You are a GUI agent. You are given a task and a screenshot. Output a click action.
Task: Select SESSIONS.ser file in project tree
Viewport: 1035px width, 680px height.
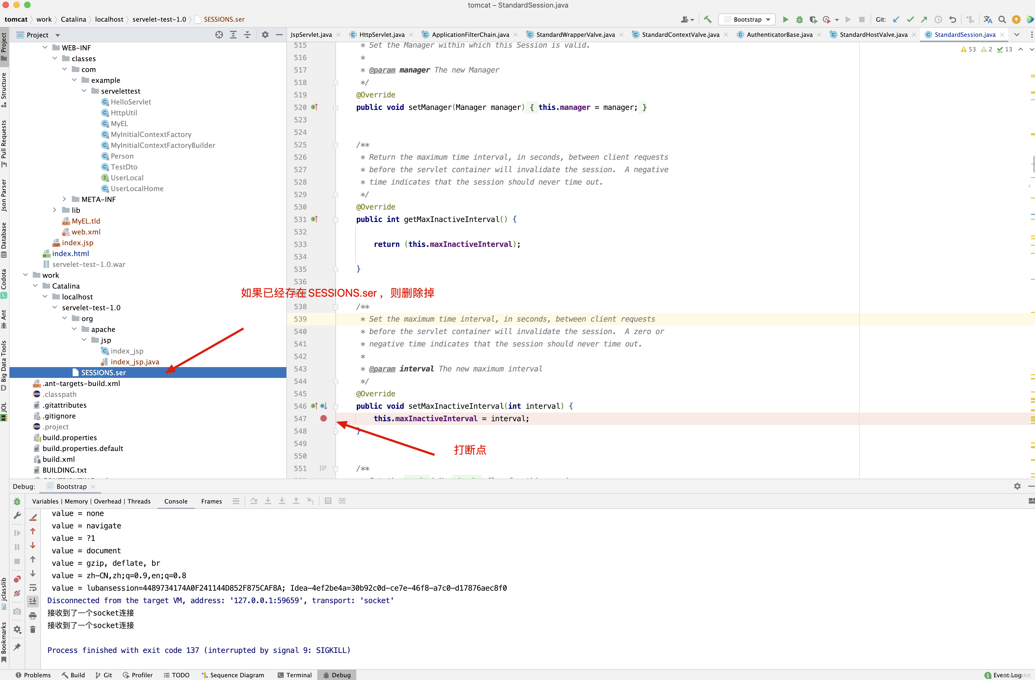click(148, 372)
